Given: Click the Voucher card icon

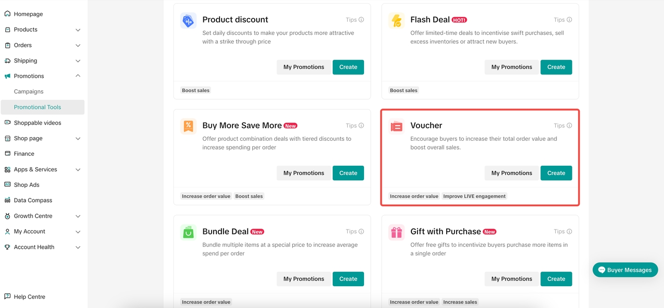Looking at the screenshot, I should click(396, 126).
